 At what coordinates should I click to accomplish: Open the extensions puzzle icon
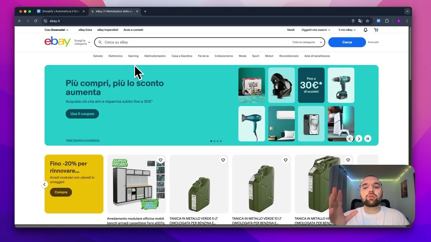click(387, 21)
